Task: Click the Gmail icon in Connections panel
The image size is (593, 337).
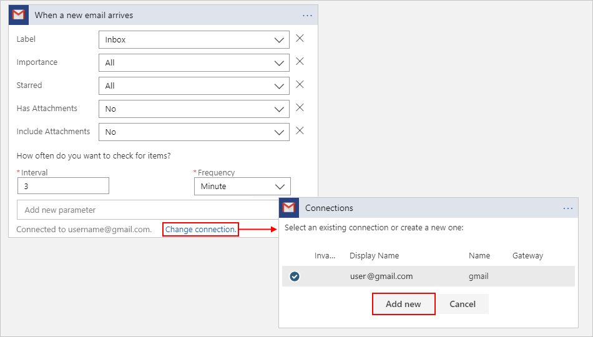Action: [289, 208]
